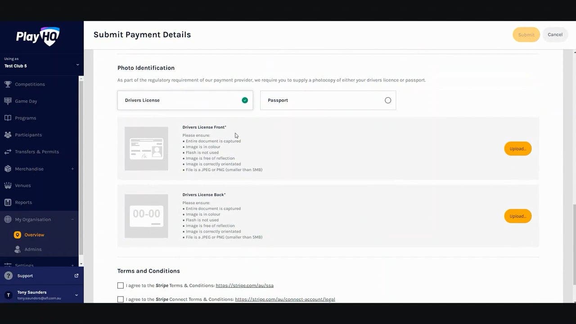Select the Passport radio option
This screenshot has width=576, height=324.
tap(387, 100)
